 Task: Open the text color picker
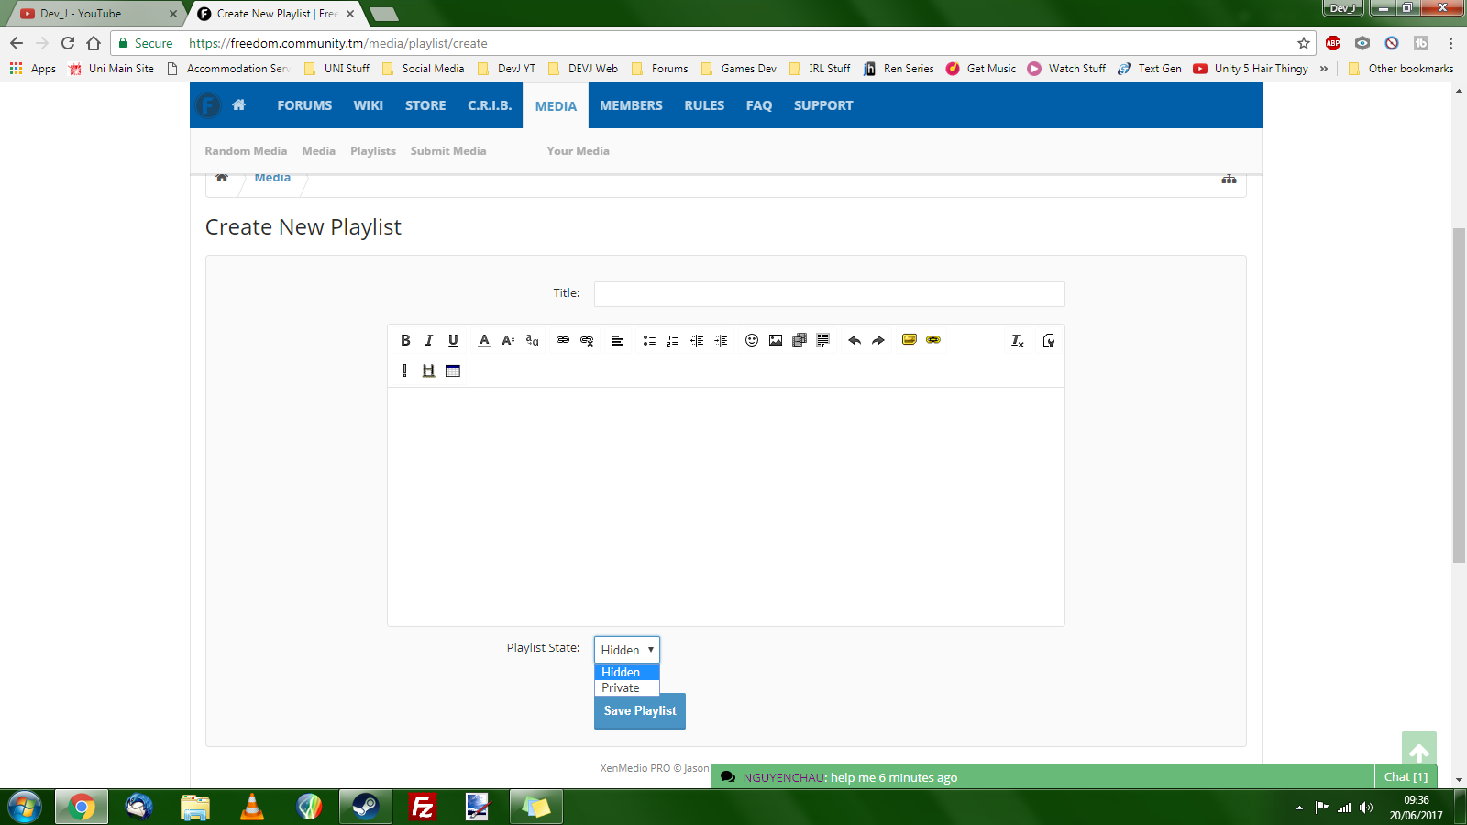pyautogui.click(x=484, y=340)
